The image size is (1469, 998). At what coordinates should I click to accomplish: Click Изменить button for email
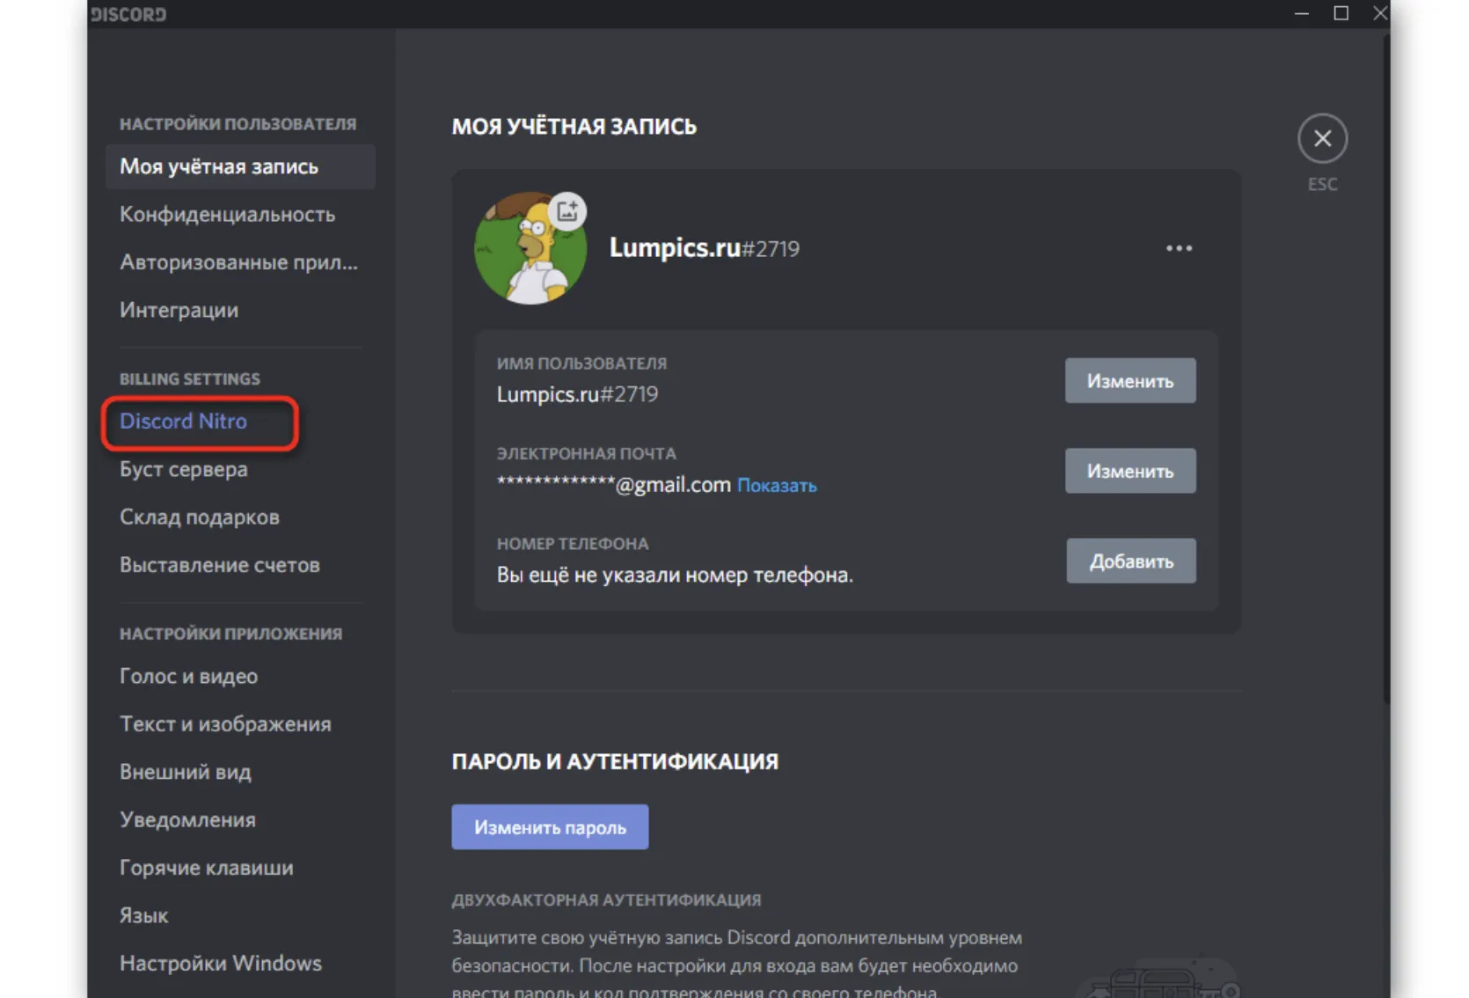[x=1130, y=471]
